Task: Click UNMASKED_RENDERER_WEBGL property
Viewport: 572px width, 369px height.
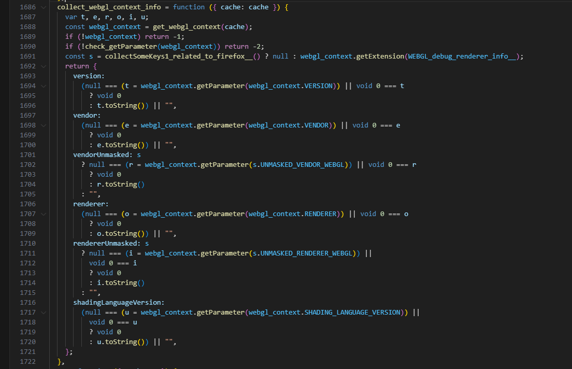Action: pos(306,253)
